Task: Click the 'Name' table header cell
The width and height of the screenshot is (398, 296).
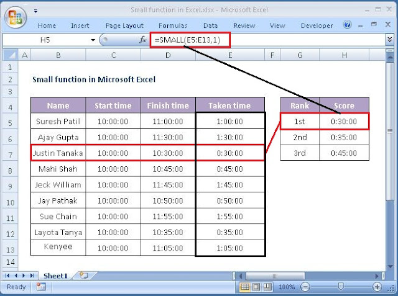Action: 58,105
